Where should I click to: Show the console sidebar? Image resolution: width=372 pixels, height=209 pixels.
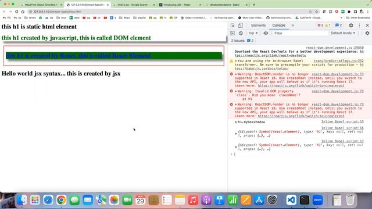pyautogui.click(x=233, y=33)
